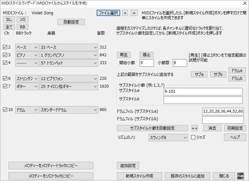Screen dimensions: 249x181
Task: Click the Violet Song file name
Action: 43,13
